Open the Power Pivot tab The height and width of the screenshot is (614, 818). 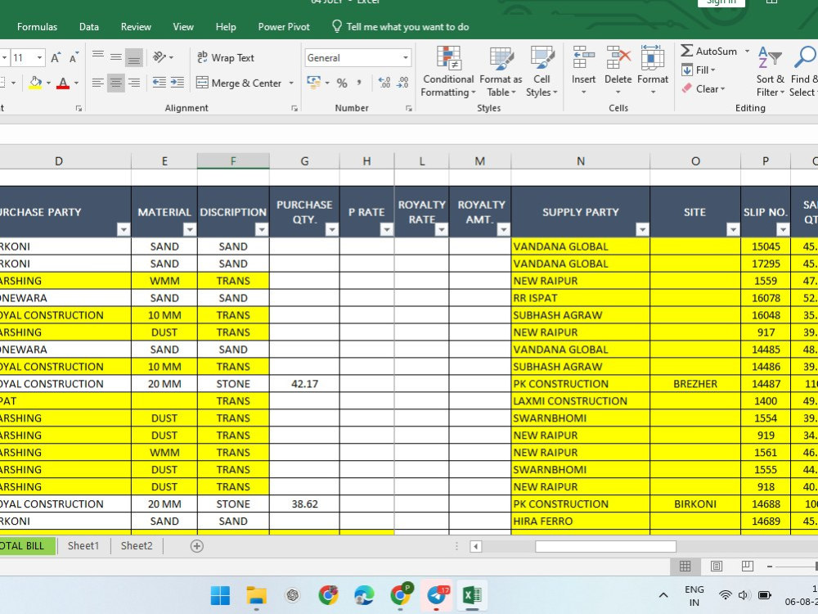coord(284,27)
